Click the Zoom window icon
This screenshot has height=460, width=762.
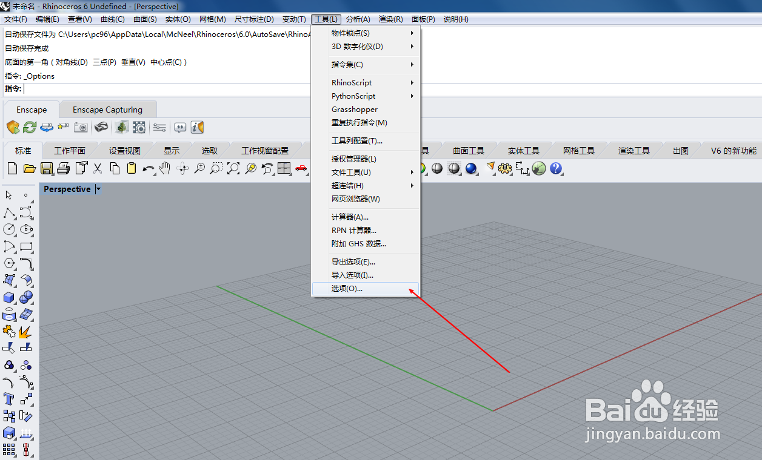click(x=216, y=168)
